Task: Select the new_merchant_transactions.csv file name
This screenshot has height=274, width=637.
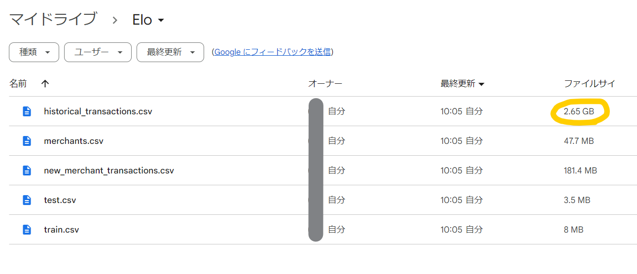Action: [109, 171]
